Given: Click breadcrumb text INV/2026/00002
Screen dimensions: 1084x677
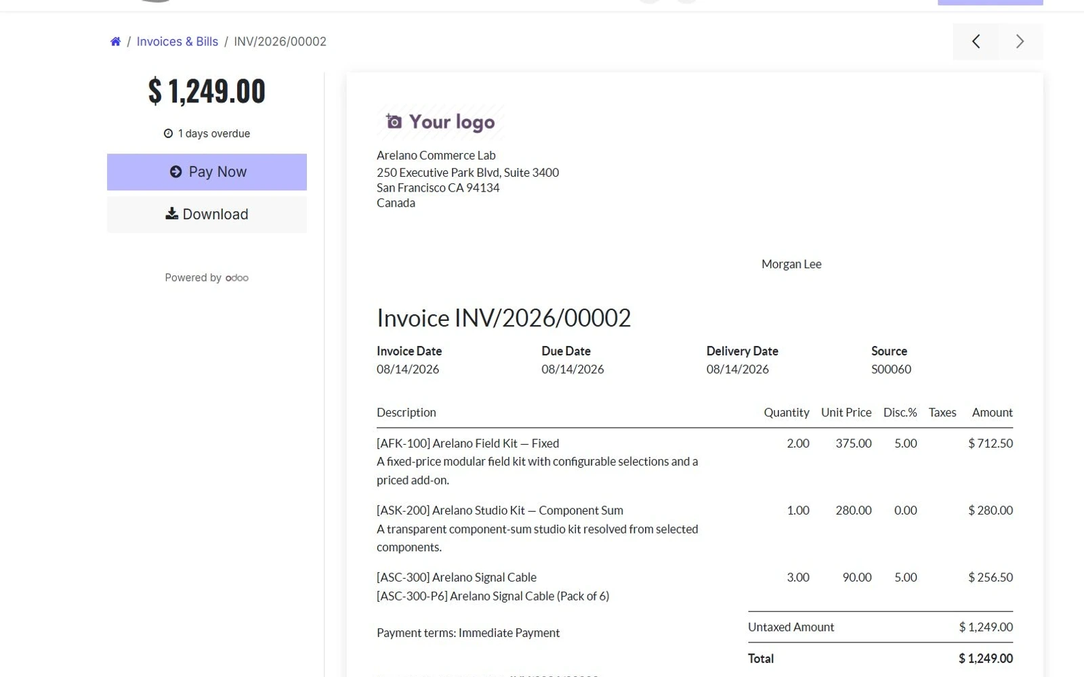Looking at the screenshot, I should [280, 41].
